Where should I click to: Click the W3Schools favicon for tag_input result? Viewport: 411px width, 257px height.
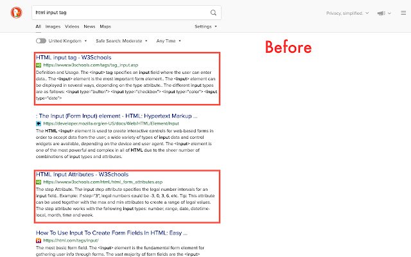point(39,65)
